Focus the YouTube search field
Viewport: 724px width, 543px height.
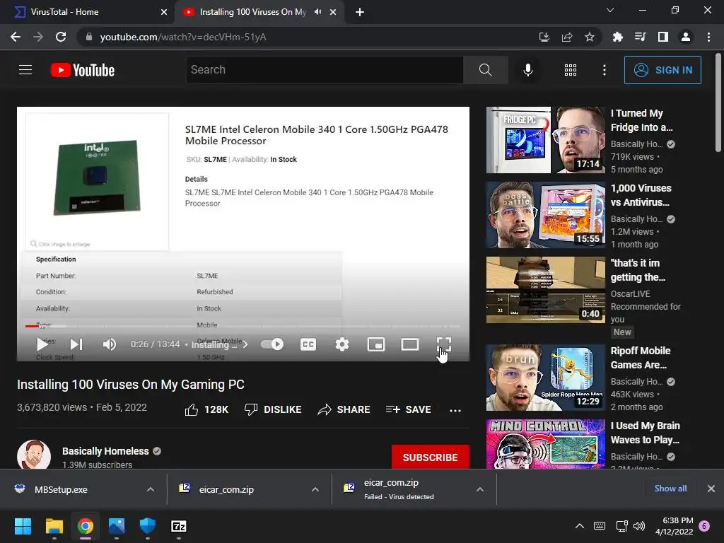[x=325, y=70]
